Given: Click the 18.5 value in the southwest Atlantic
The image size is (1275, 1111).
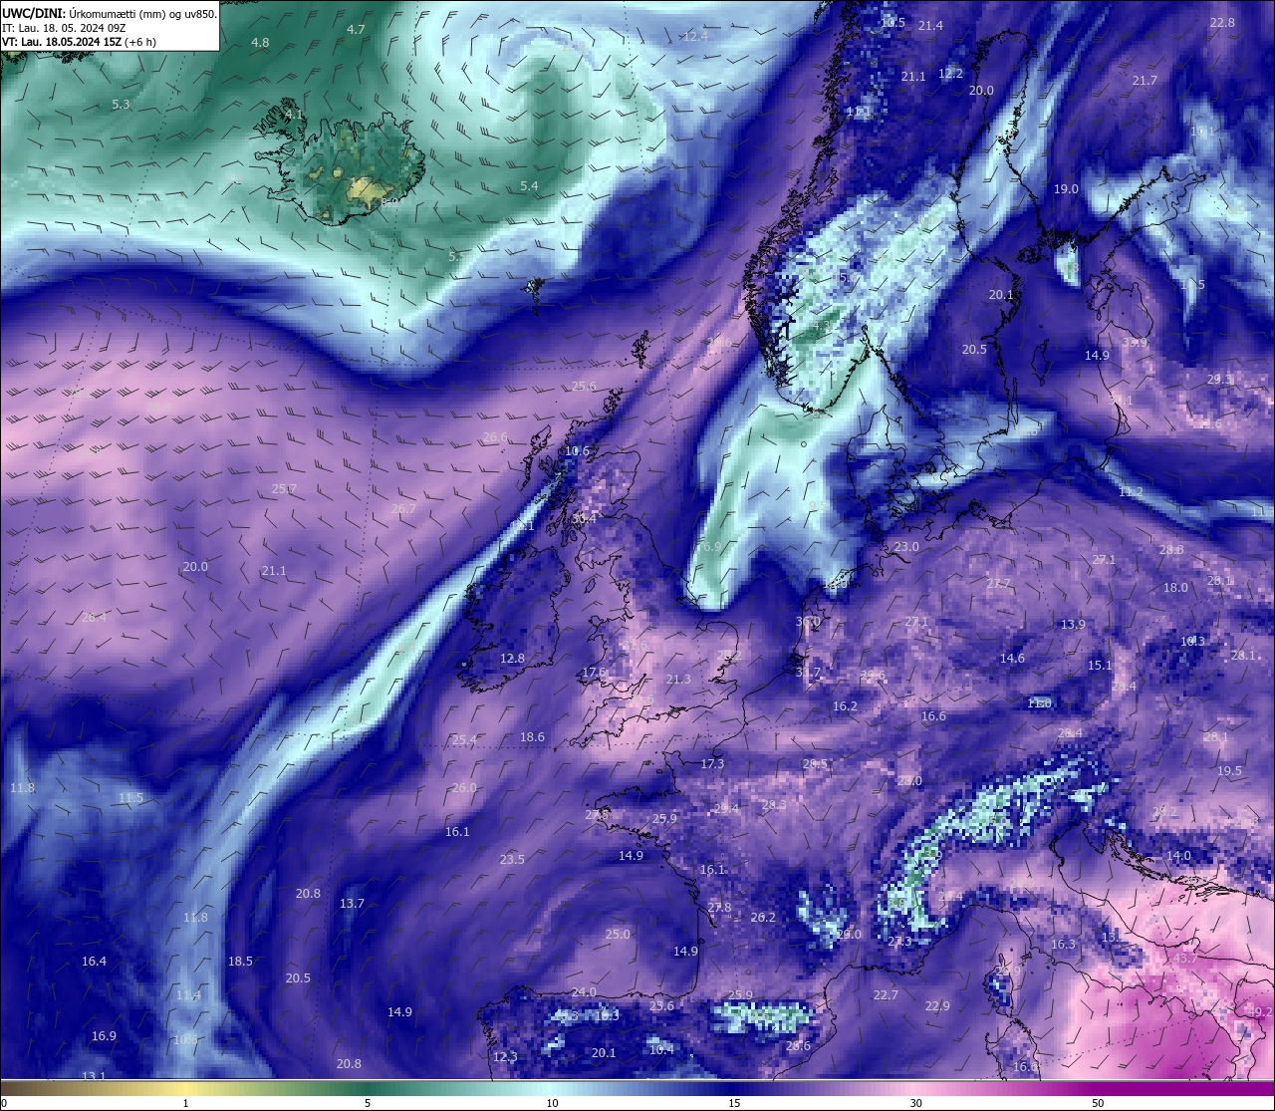Looking at the screenshot, I should [240, 962].
